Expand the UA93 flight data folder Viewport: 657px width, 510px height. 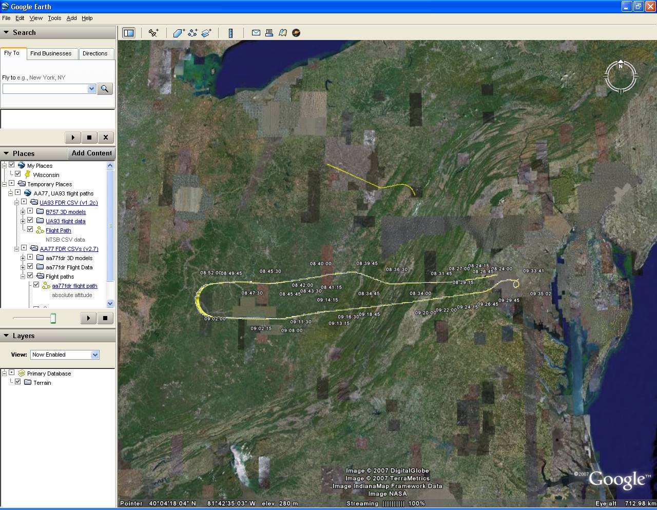pos(23,221)
